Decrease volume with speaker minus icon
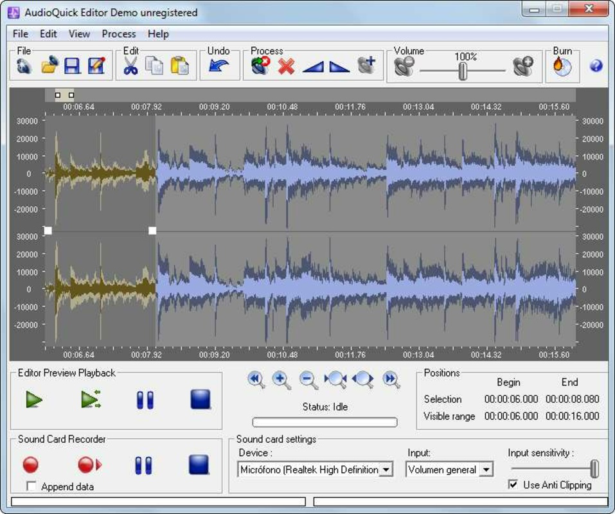615x514 pixels. (x=404, y=66)
